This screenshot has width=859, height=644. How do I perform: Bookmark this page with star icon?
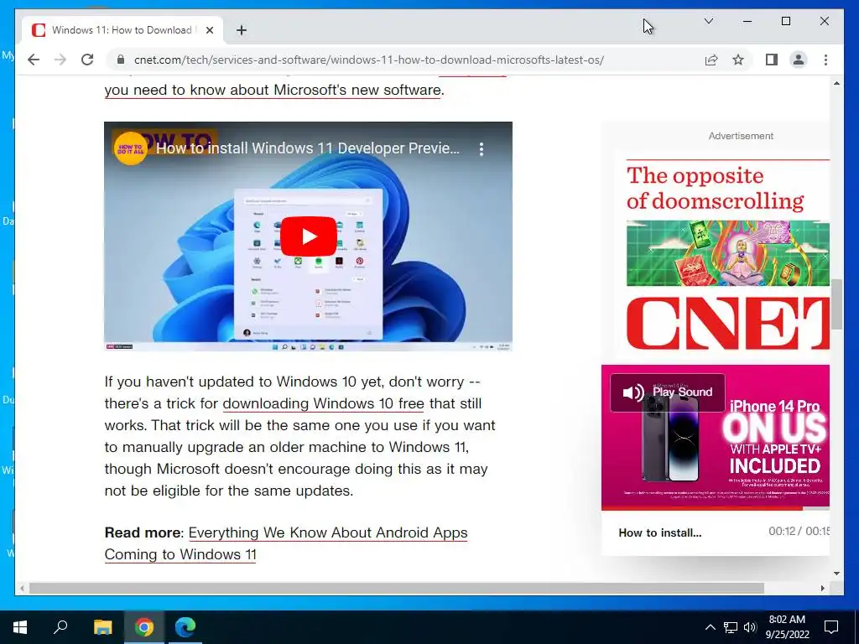click(738, 60)
